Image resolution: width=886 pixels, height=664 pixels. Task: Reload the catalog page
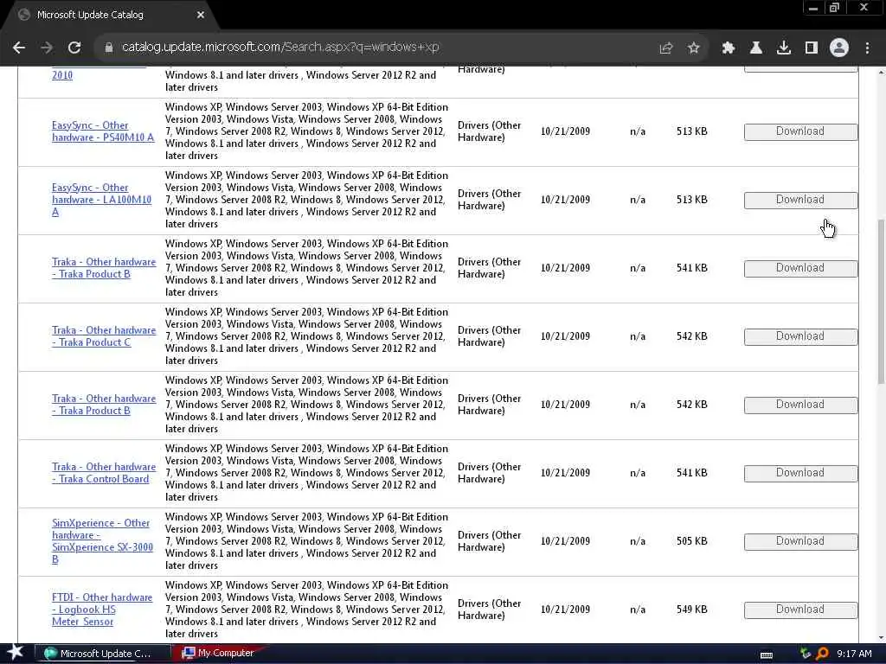pos(74,48)
